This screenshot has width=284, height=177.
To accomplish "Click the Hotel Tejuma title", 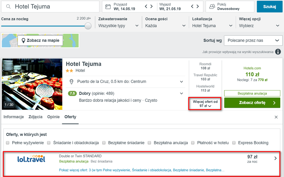I will pyautogui.click(x=83, y=64).
